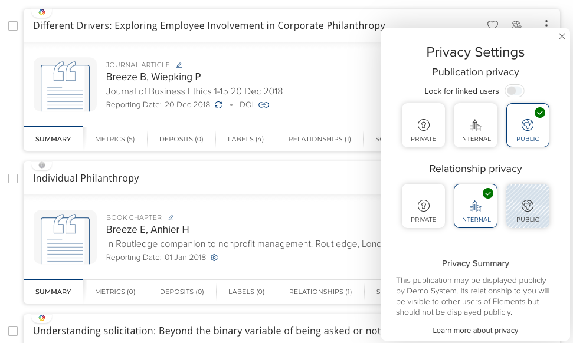The image size is (573, 343).
Task: Click the heart favourite icon on Different Drivers
Action: click(x=492, y=25)
